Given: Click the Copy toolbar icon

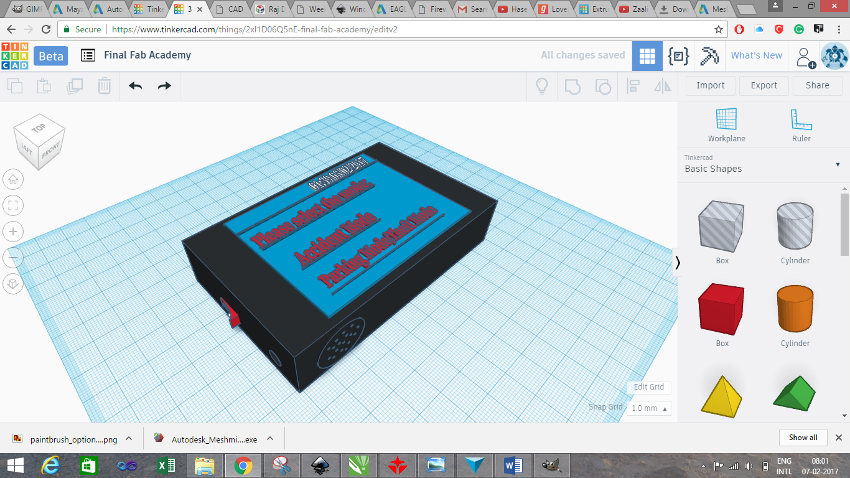Looking at the screenshot, I should tap(15, 86).
